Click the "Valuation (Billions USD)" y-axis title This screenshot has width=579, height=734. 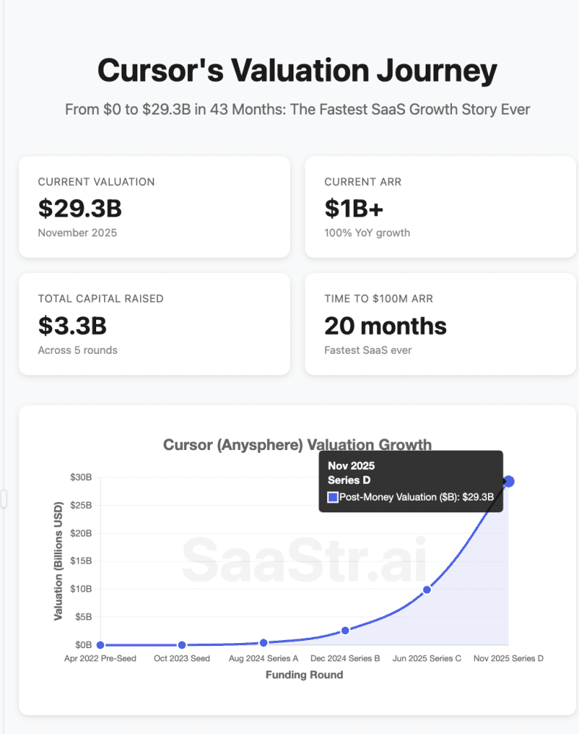coord(59,561)
